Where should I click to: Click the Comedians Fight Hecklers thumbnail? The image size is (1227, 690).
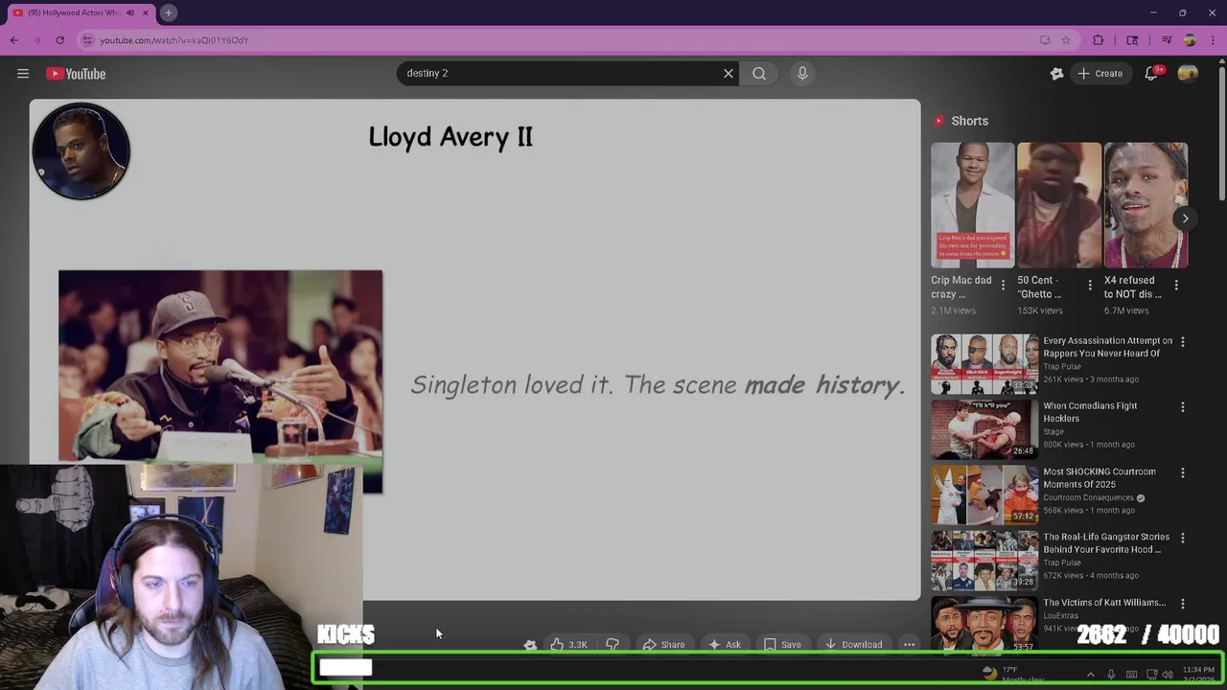984,428
